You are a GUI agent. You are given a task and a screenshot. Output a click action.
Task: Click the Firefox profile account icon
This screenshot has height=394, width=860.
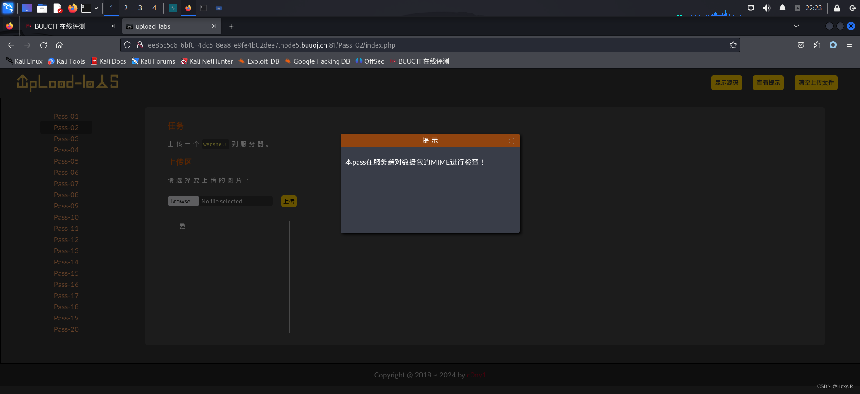[x=833, y=45]
